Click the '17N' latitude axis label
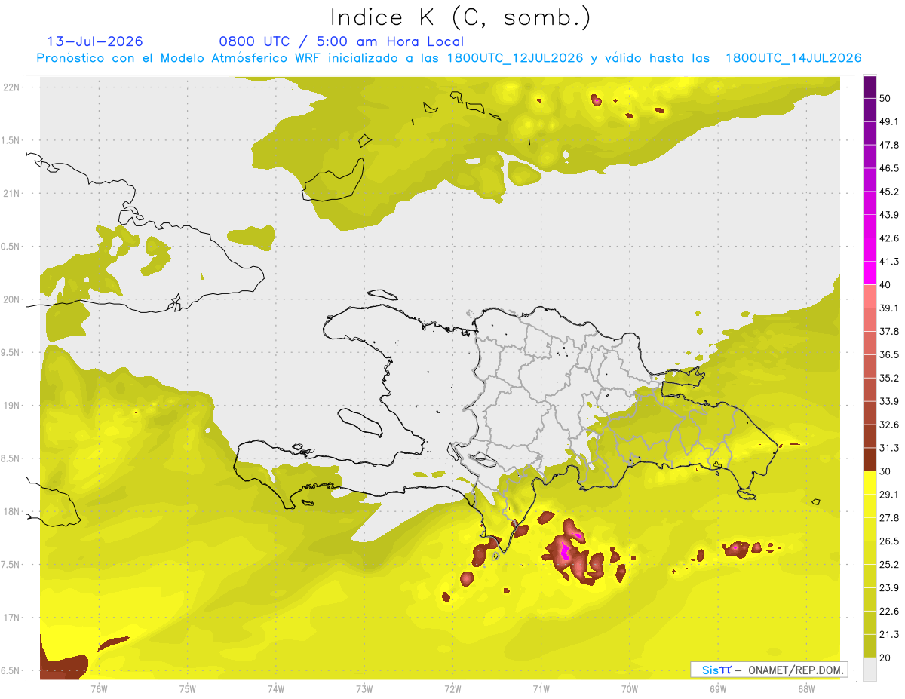The height and width of the screenshot is (699, 905). coord(13,618)
